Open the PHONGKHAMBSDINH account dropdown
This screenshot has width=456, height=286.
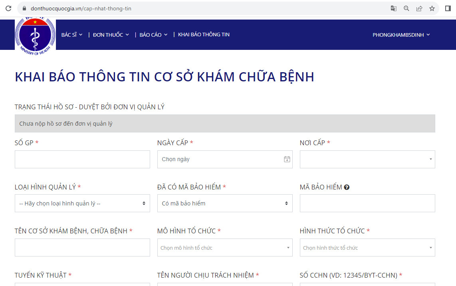(x=401, y=35)
